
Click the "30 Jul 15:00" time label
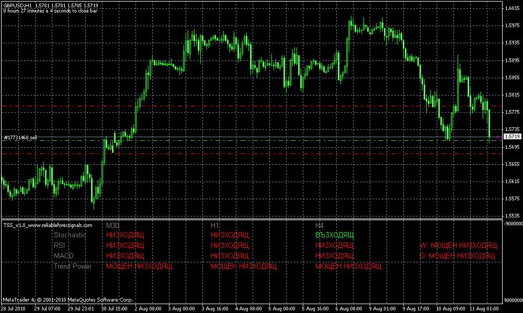click(x=114, y=309)
